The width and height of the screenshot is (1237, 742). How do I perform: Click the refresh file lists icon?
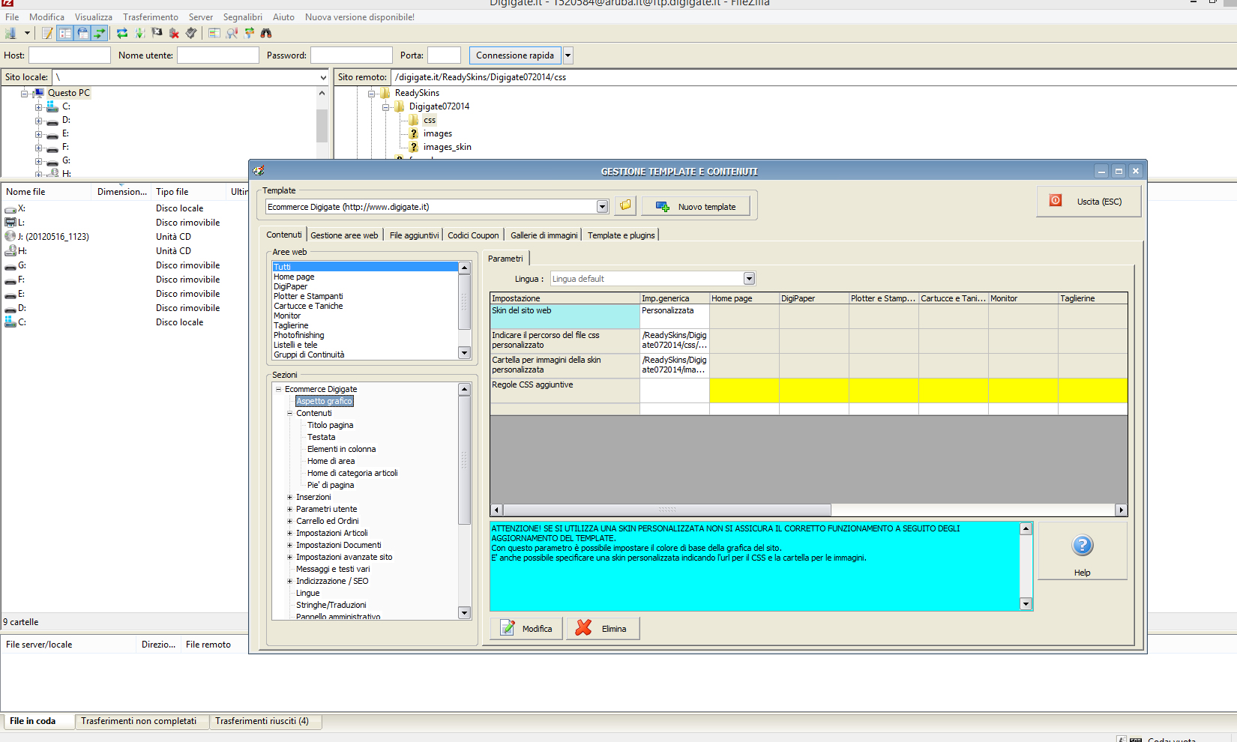121,33
